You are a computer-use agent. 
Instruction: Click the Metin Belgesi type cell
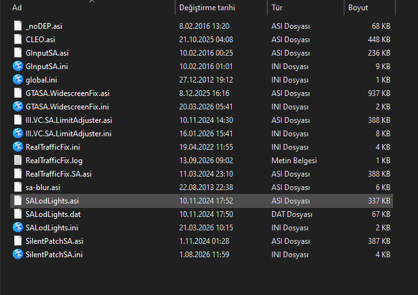294,161
